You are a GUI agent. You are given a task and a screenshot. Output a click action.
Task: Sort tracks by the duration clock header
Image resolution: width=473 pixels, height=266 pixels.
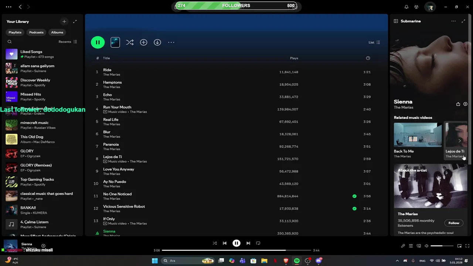(368, 58)
